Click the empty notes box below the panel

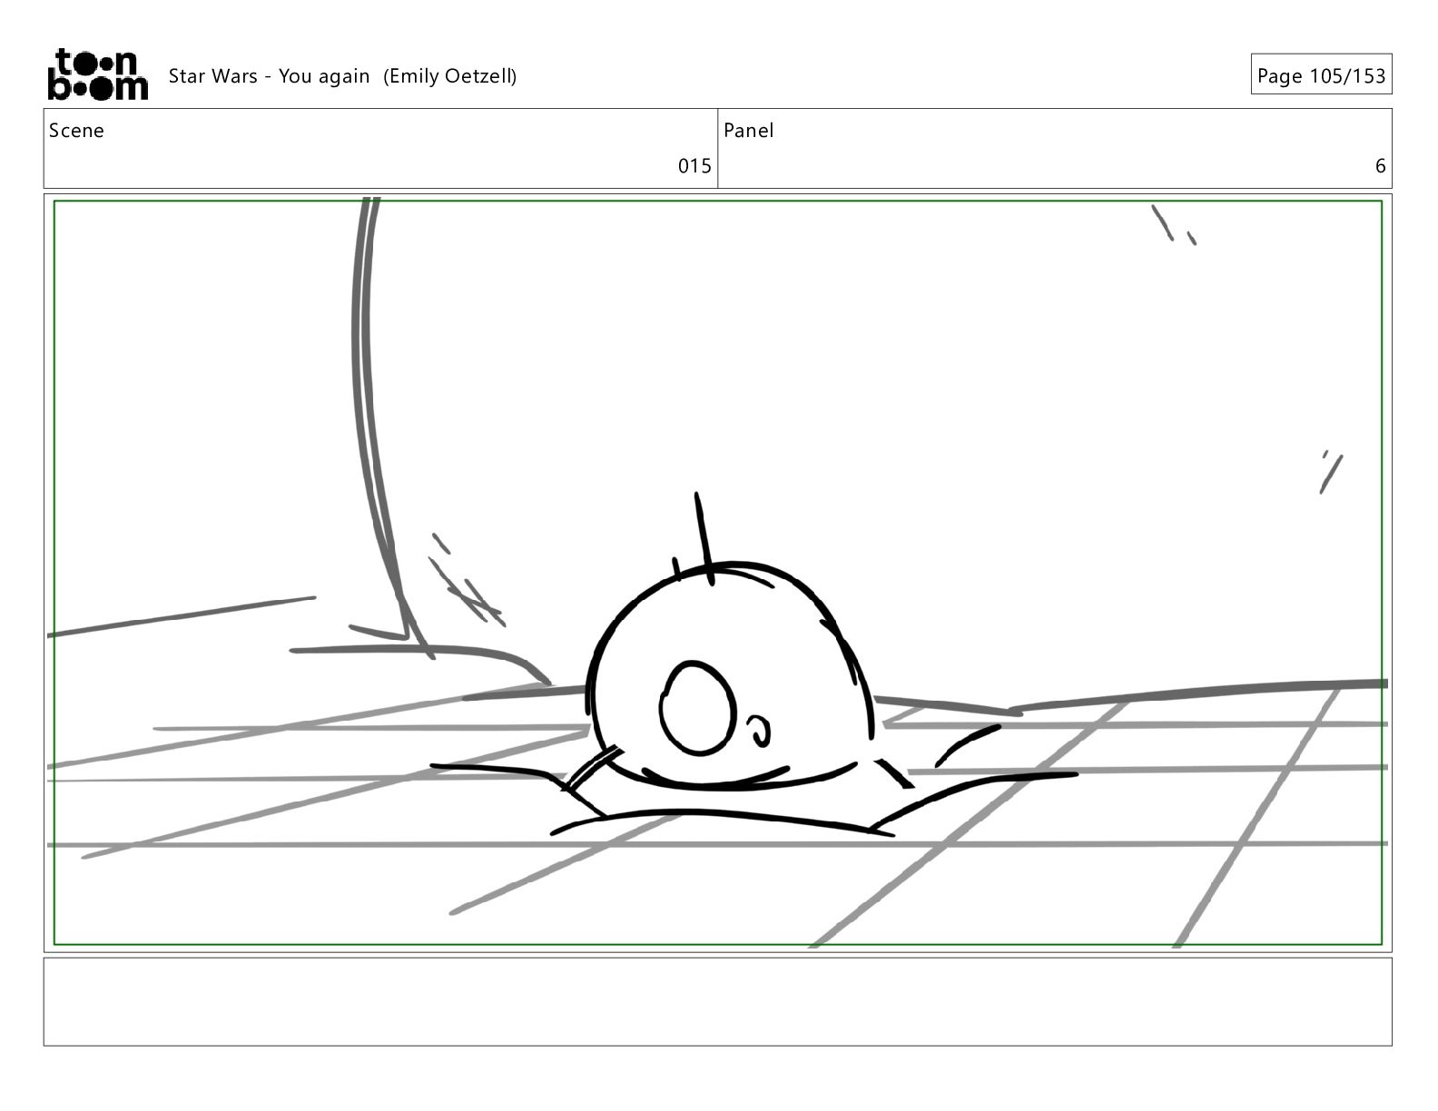[717, 1002]
